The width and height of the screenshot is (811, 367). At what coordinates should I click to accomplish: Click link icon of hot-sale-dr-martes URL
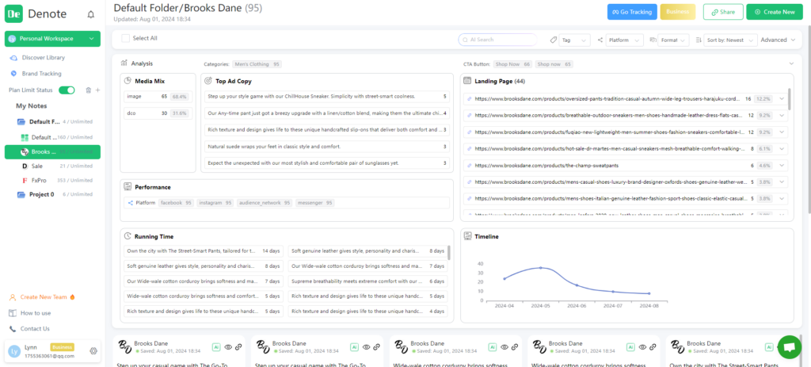470,148
